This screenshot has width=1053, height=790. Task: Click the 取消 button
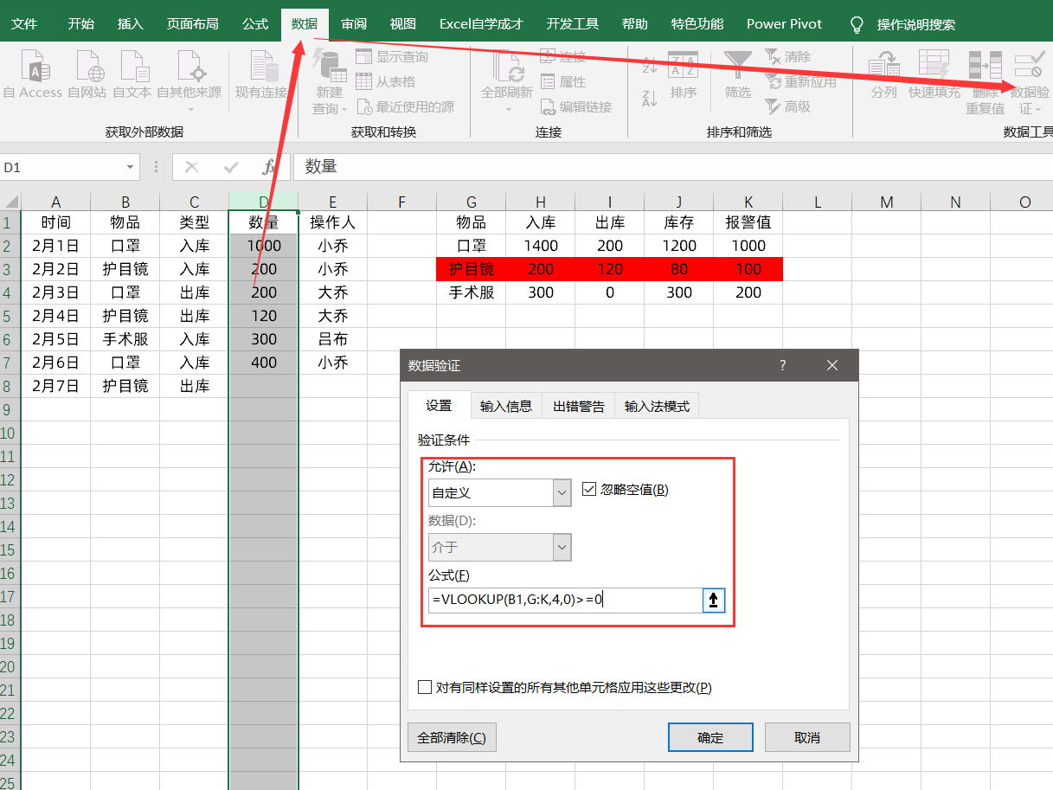(x=807, y=738)
